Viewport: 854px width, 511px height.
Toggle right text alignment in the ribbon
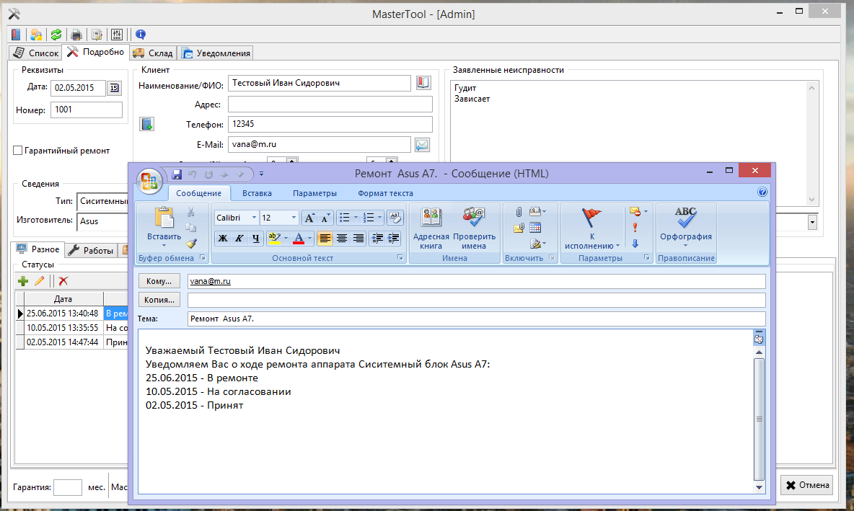[358, 238]
